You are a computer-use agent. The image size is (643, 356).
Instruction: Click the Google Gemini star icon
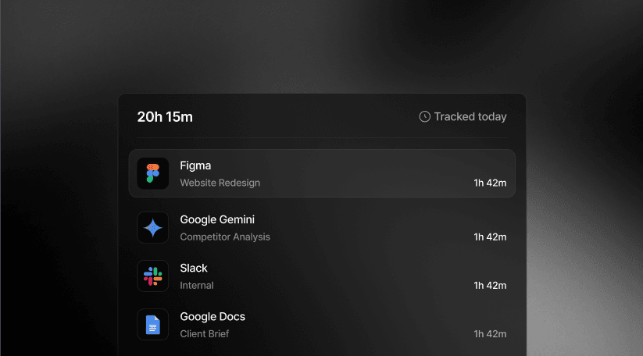pyautogui.click(x=152, y=227)
